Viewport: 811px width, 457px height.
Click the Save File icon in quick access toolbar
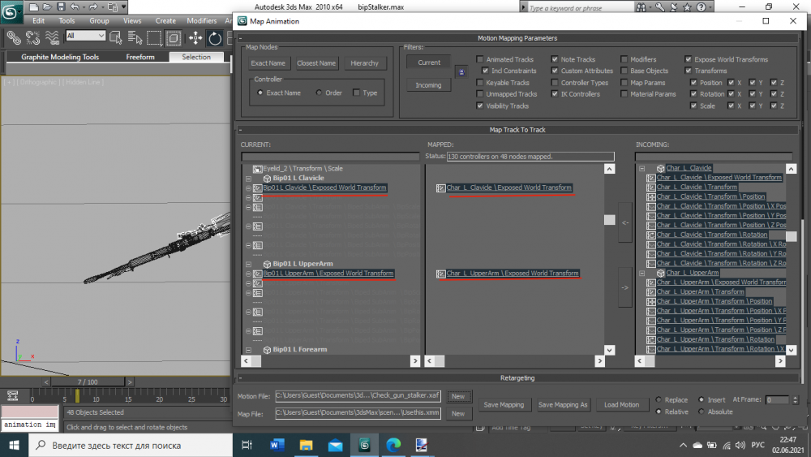pos(61,6)
